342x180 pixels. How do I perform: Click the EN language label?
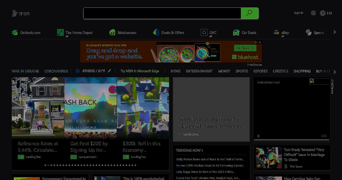329,13
